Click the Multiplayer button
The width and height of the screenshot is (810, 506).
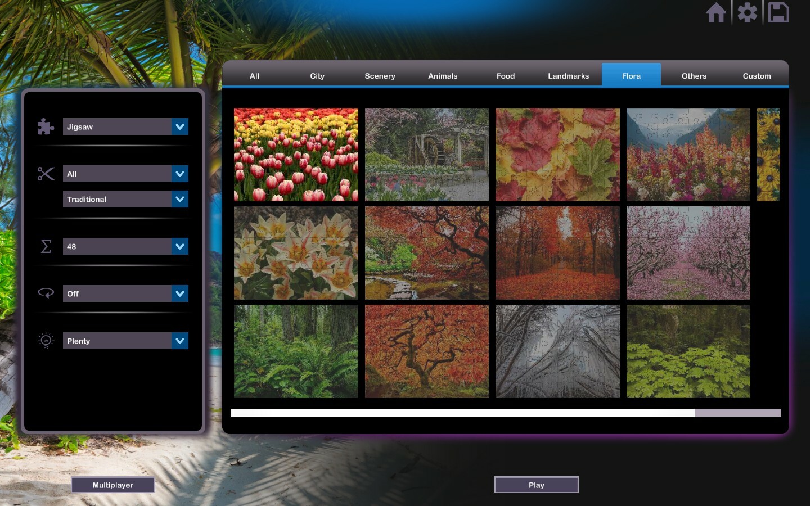click(x=112, y=485)
